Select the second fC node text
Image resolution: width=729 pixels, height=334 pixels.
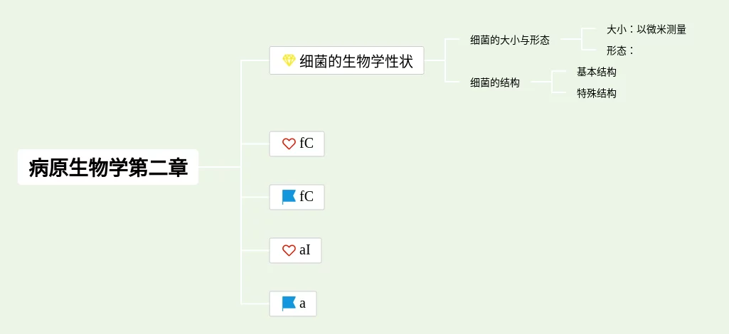307,197
